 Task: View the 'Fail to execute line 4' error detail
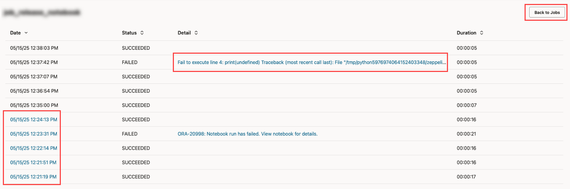pos(312,62)
